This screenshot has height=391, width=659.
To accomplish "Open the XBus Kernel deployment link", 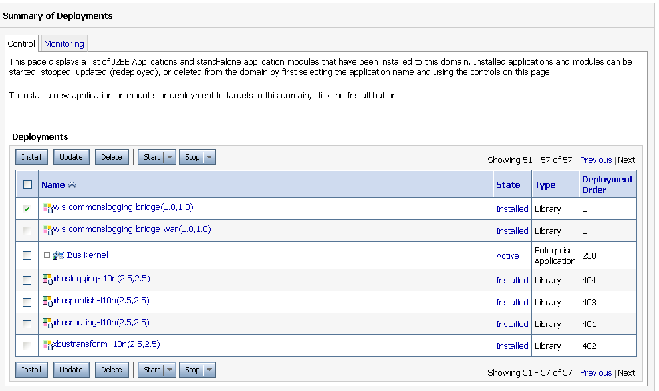I will 86,255.
